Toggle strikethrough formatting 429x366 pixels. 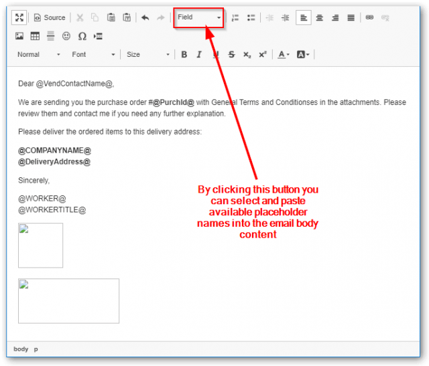pos(231,55)
